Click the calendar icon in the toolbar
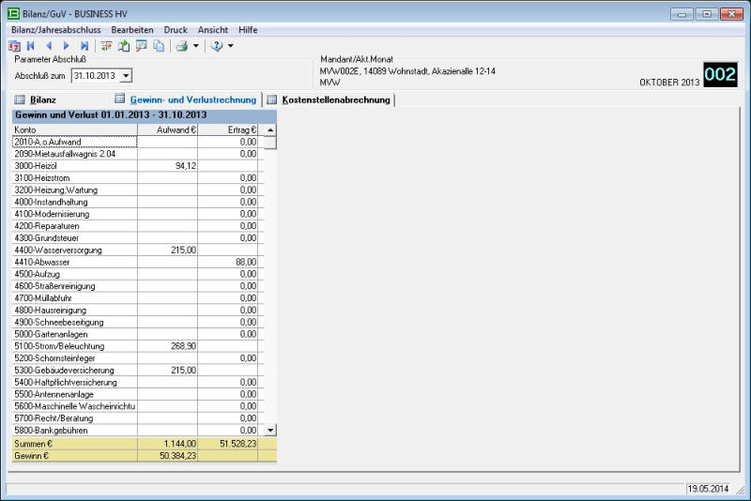This screenshot has height=501, width=751. point(14,45)
